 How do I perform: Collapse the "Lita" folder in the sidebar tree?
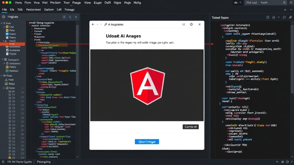4,27
